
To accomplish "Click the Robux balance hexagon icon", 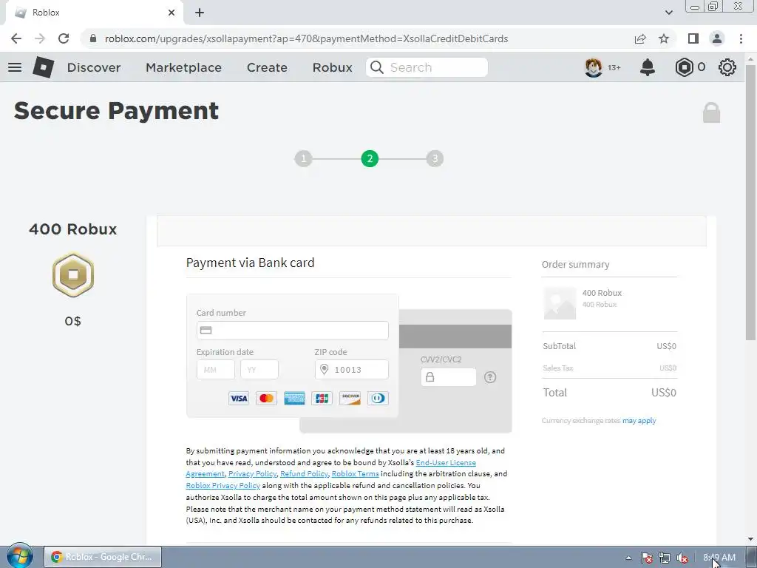I will (684, 67).
